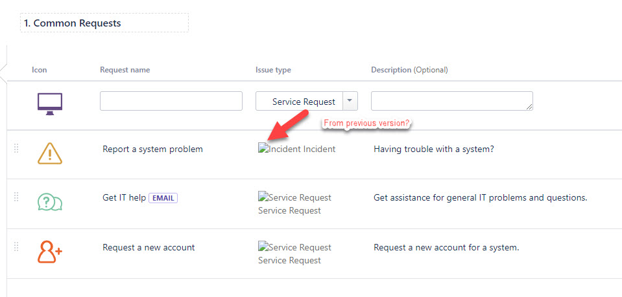Click 'Request a new account for a system.' description
622x297 pixels.
click(446, 247)
